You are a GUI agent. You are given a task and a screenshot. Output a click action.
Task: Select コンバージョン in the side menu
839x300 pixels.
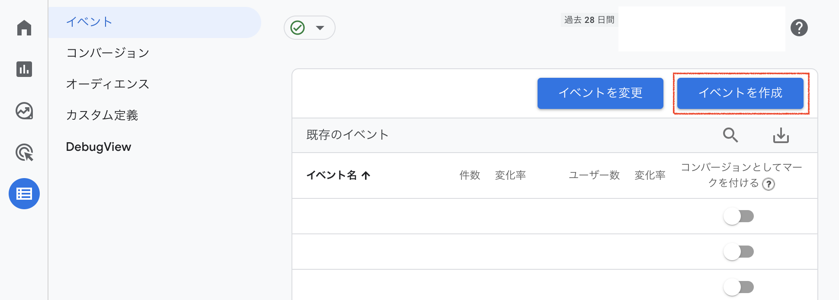click(x=108, y=53)
